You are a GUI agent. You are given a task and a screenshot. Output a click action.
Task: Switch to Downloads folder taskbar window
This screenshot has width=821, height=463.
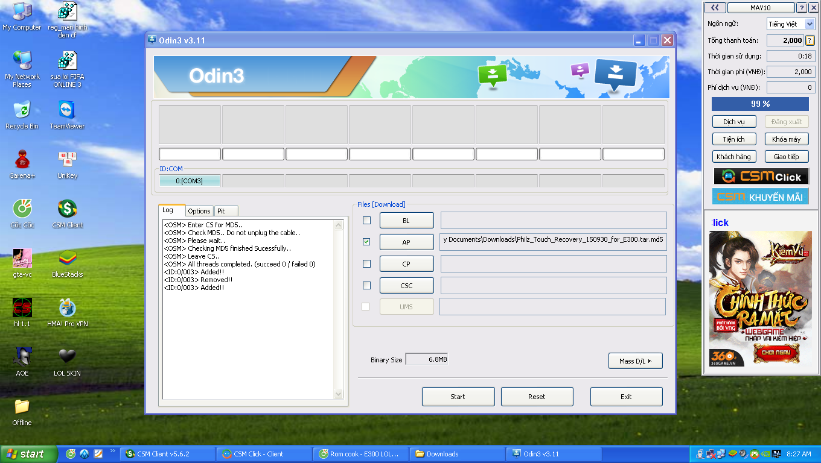(x=458, y=454)
